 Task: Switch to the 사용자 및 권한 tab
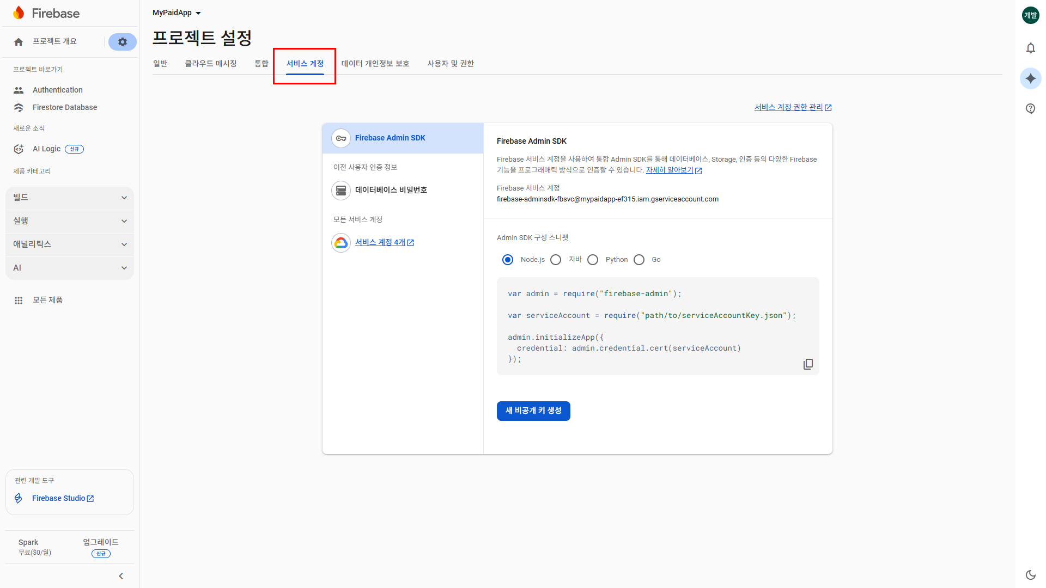(450, 64)
